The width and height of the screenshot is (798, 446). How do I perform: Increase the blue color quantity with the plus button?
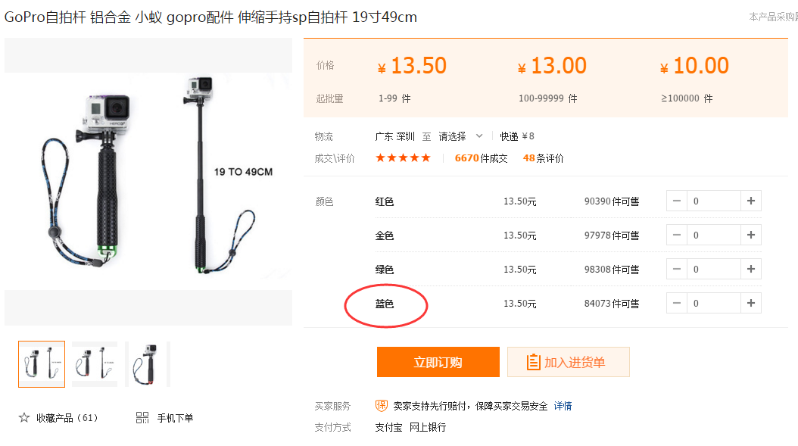750,304
